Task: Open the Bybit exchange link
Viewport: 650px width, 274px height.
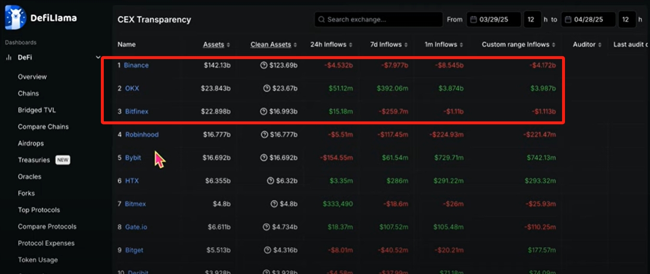Action: tap(133, 158)
